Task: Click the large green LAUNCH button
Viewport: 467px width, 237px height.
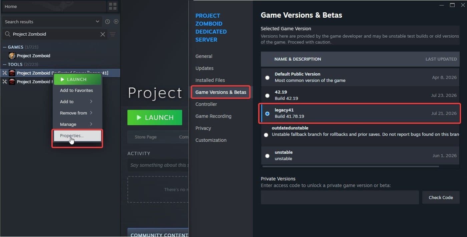Action: tap(155, 118)
